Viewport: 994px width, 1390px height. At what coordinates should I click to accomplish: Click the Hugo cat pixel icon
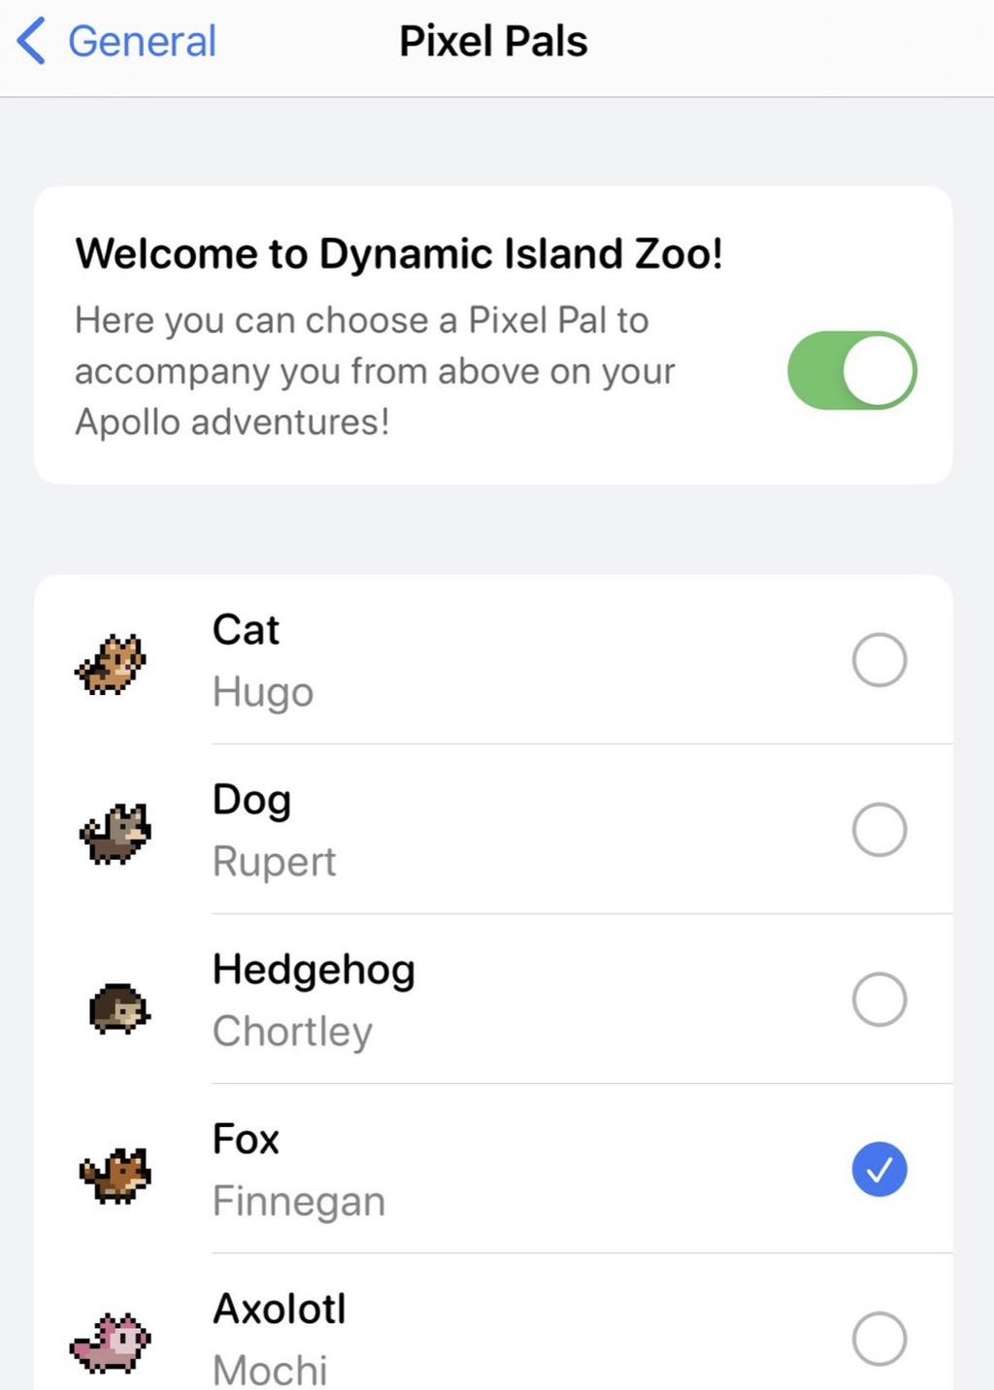click(111, 664)
